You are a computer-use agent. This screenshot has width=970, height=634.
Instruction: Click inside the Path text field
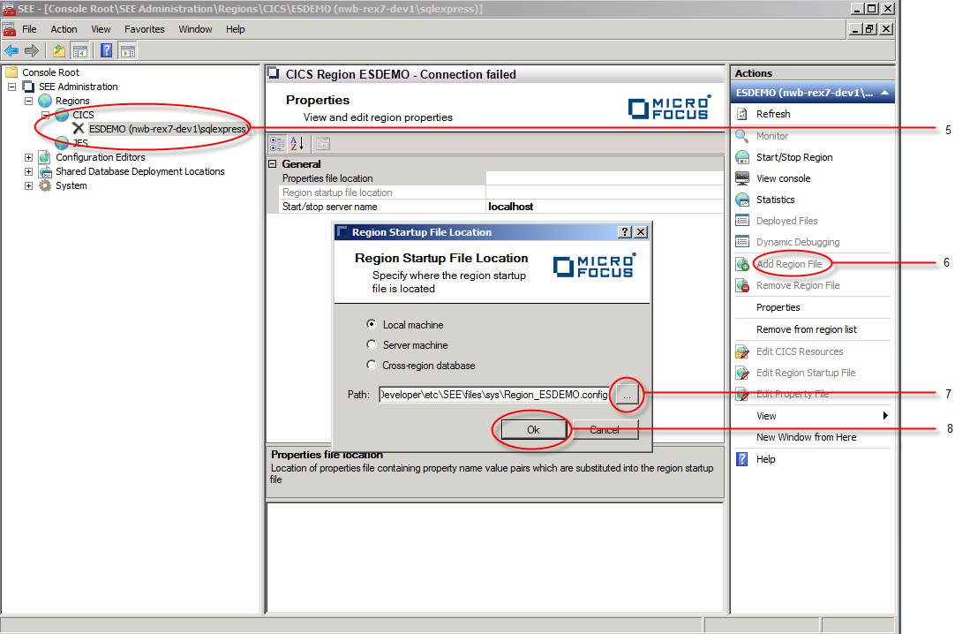pyautogui.click(x=493, y=396)
